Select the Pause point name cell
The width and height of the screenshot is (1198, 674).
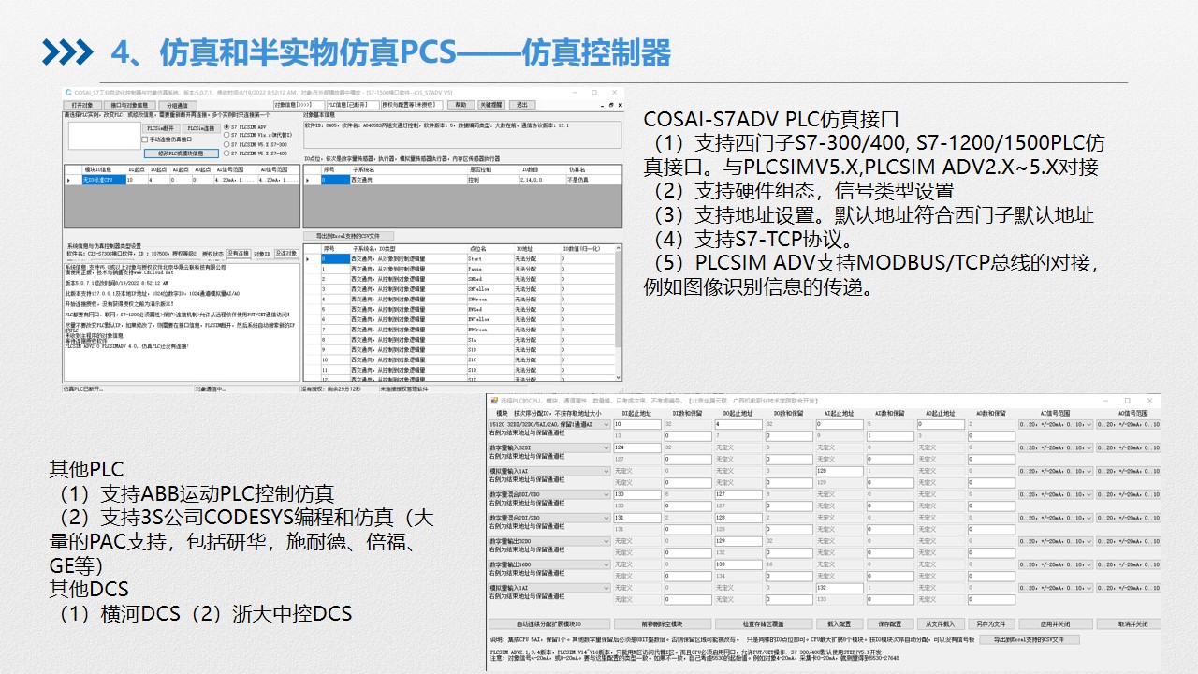pyautogui.click(x=490, y=269)
